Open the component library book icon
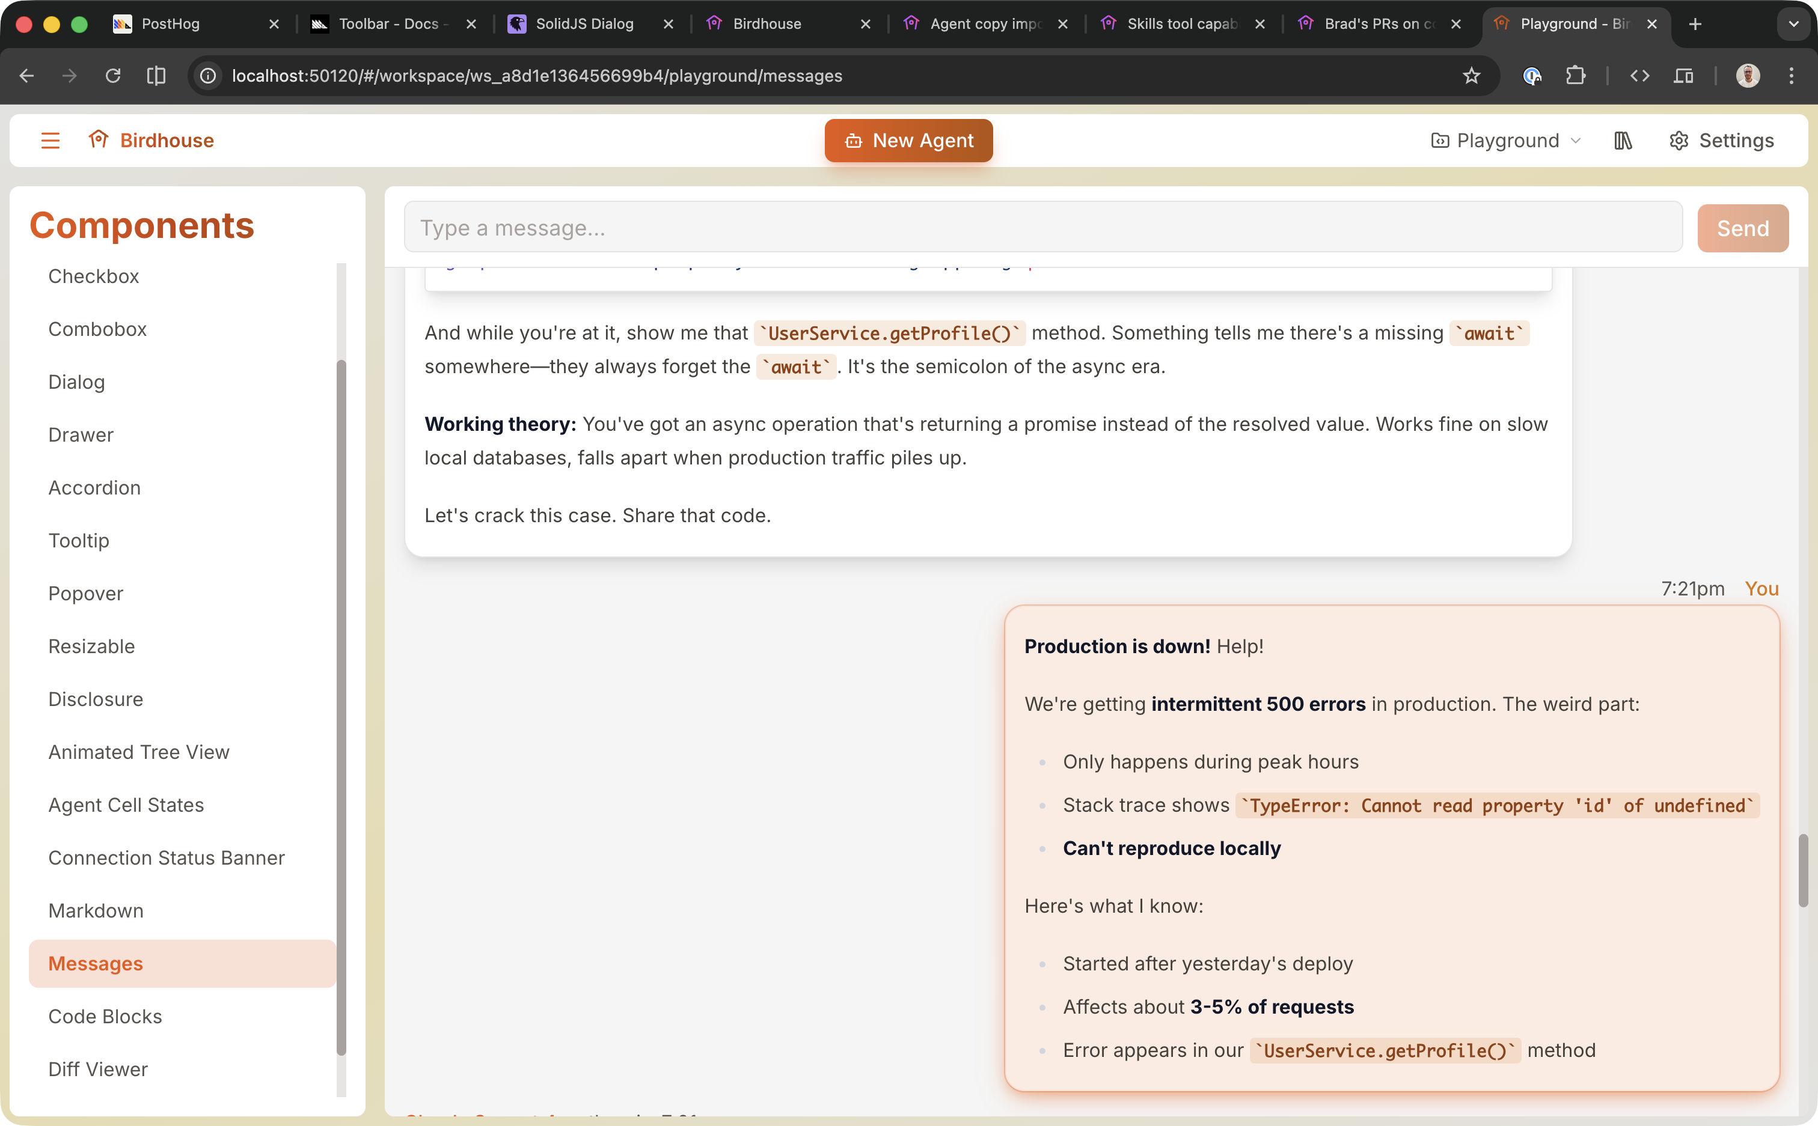1818x1126 pixels. [1622, 140]
